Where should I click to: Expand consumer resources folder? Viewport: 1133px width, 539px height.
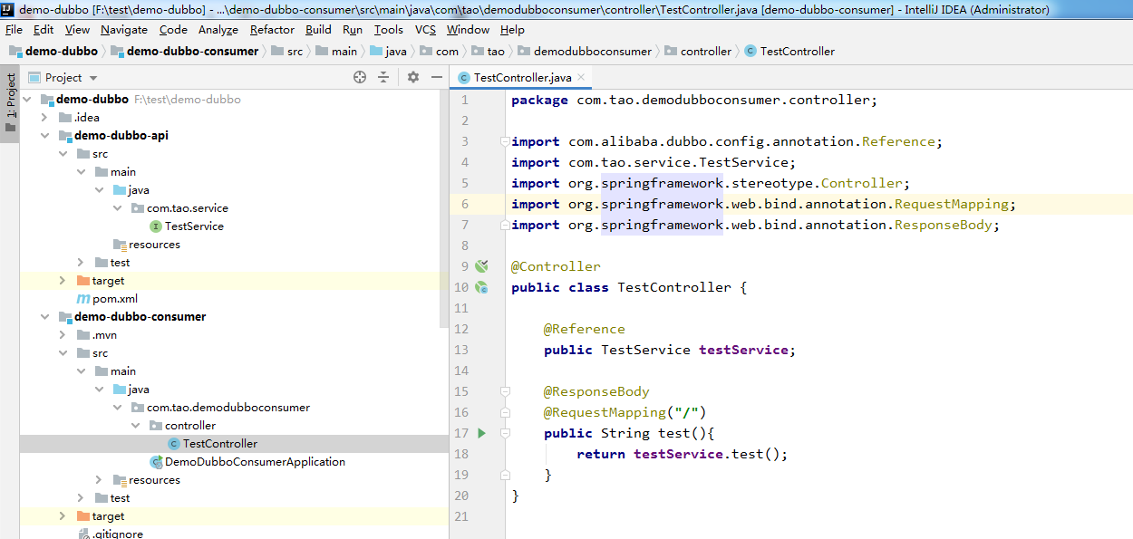[99, 480]
